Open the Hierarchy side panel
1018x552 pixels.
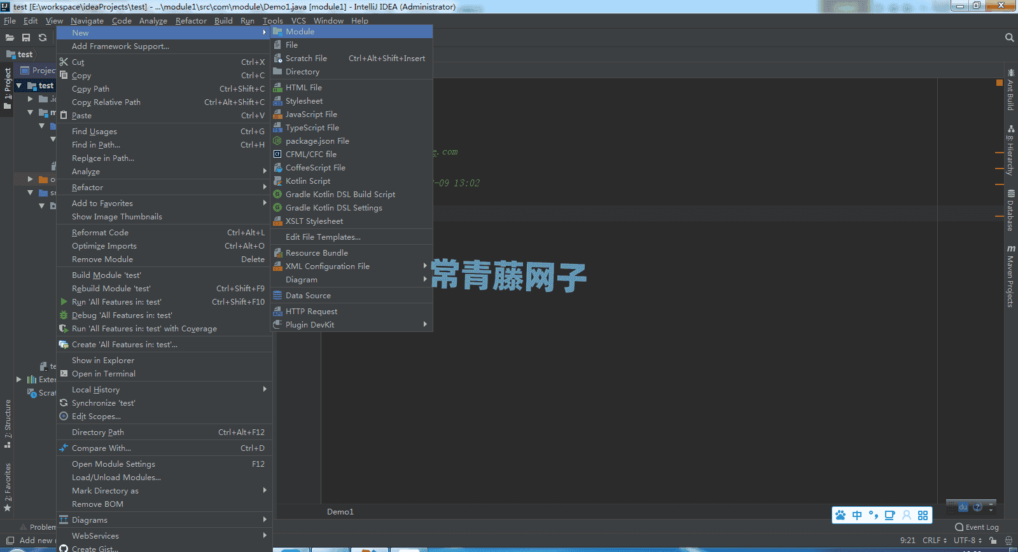pyautogui.click(x=1010, y=151)
